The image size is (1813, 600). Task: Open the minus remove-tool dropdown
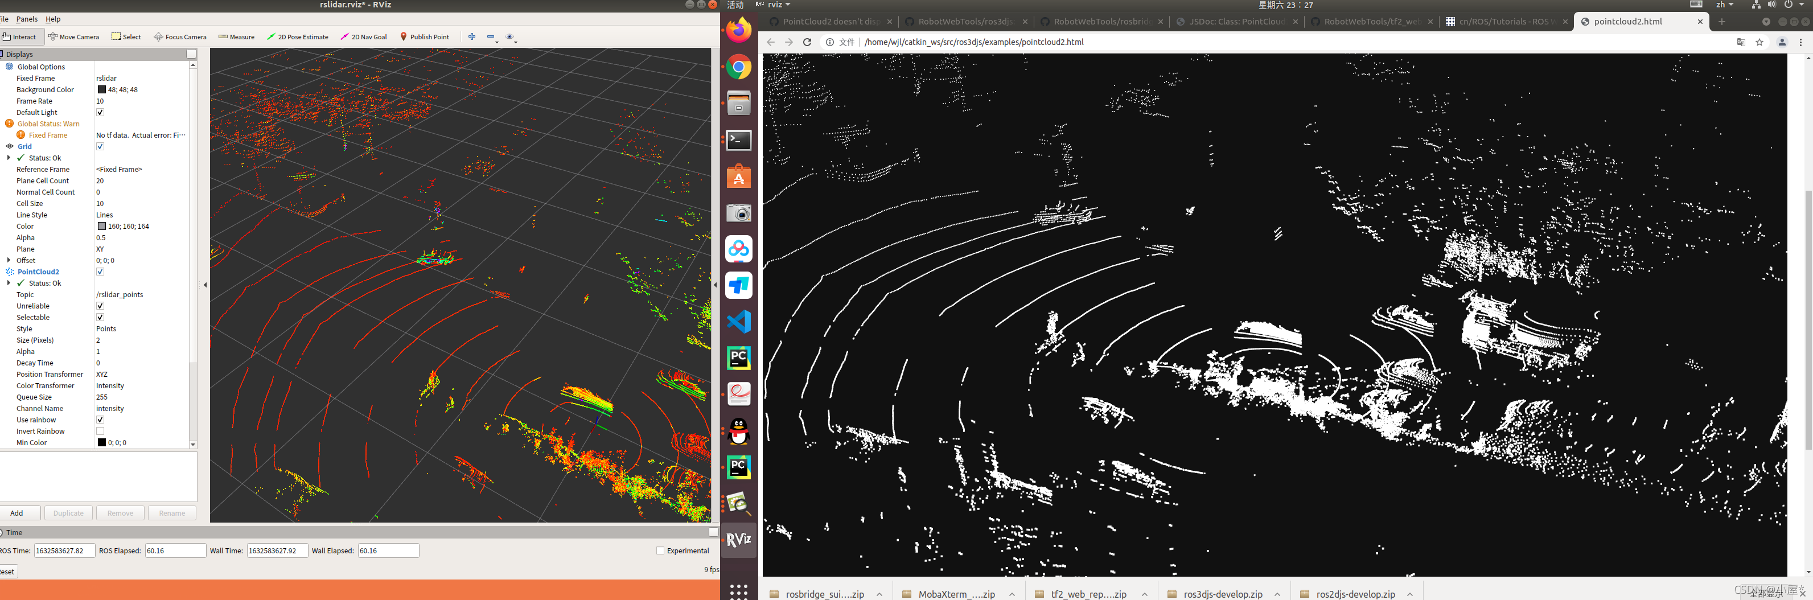click(492, 38)
